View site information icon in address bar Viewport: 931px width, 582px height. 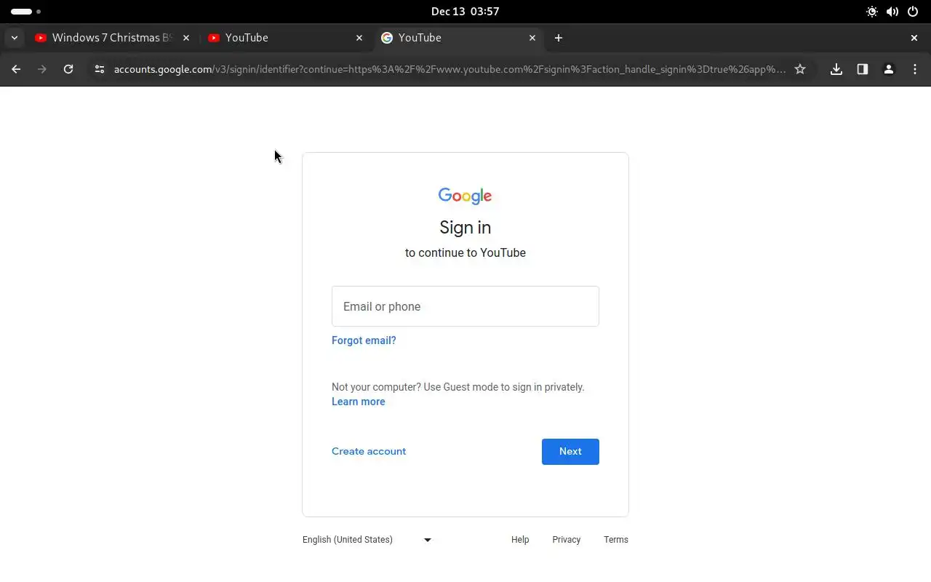coord(100,69)
